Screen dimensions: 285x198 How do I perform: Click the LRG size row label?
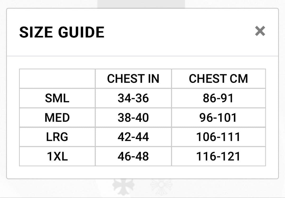pyautogui.click(x=57, y=137)
